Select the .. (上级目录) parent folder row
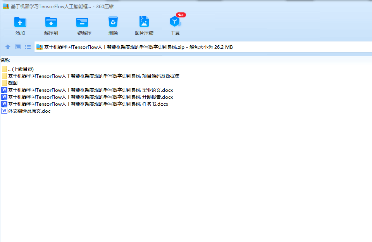 pyautogui.click(x=17, y=69)
